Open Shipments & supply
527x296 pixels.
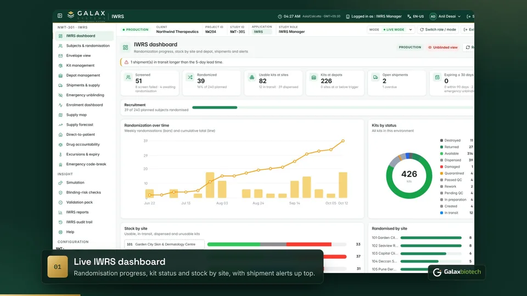click(85, 86)
